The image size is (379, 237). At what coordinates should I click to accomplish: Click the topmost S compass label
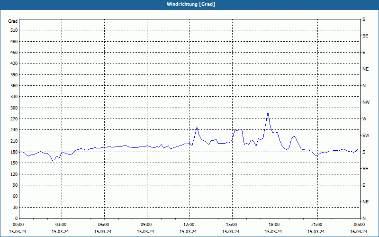[364, 19]
